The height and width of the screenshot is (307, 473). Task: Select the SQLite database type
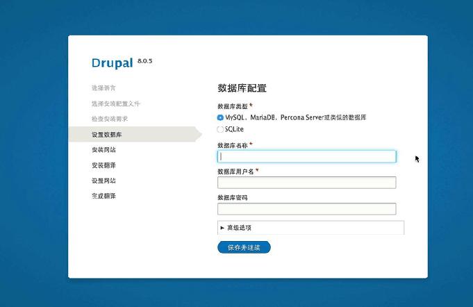tap(220, 129)
